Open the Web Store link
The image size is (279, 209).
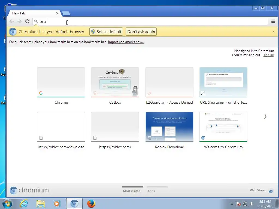257,190
